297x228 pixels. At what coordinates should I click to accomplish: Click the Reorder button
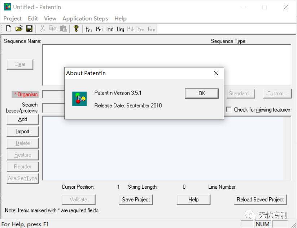click(22, 167)
